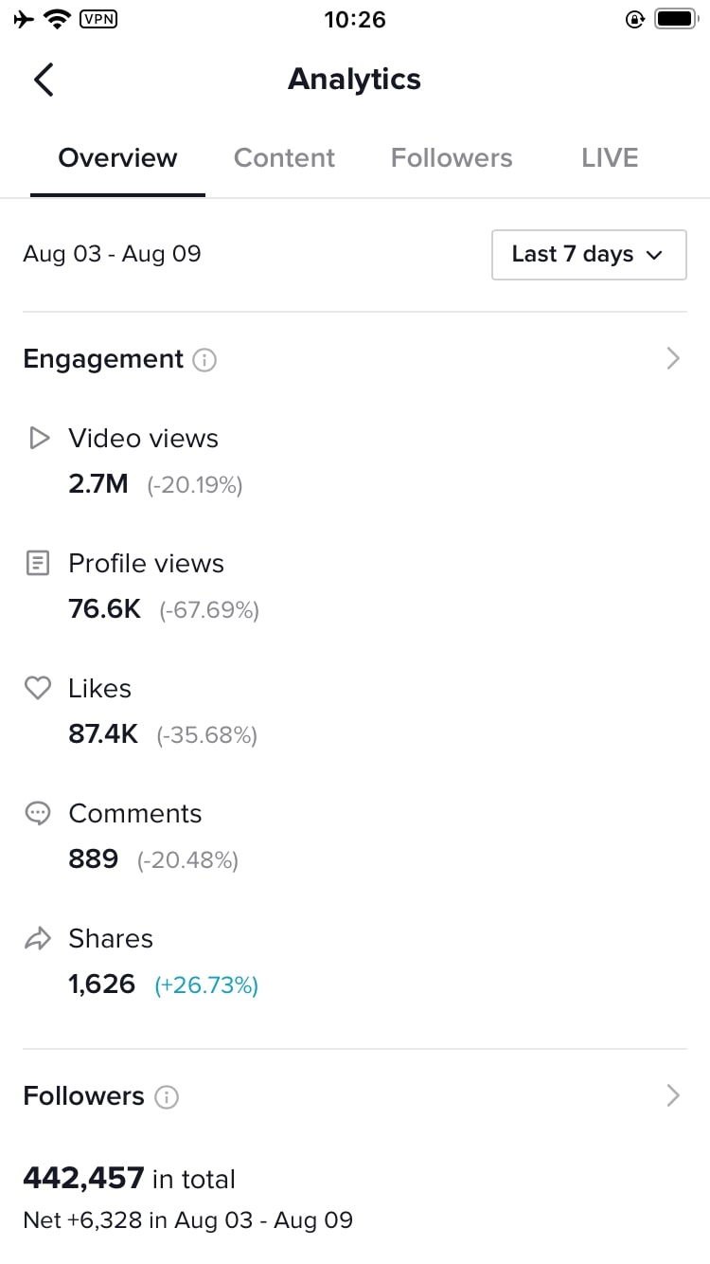Select the Overview tab
The height and width of the screenshot is (1264, 710).
[117, 157]
